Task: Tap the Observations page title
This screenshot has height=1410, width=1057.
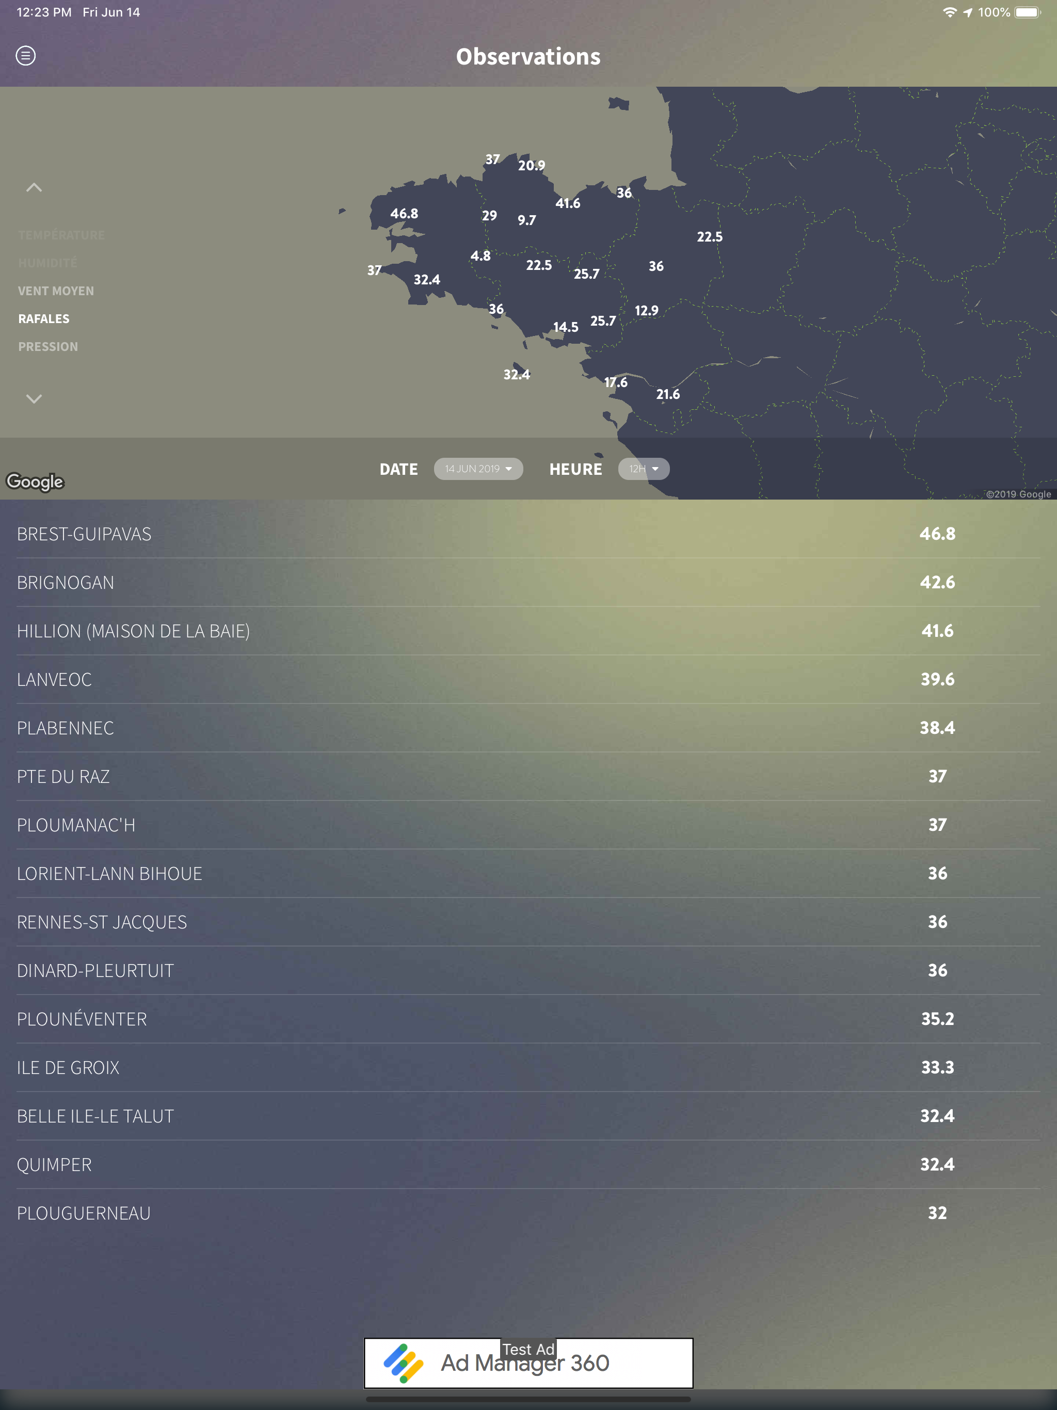Action: pos(528,56)
